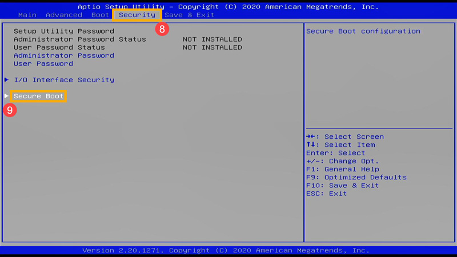Select the User Password option
Viewport: 457px width, 257px height.
(x=43, y=63)
